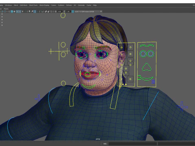Select the cyan line control on right shoulder
Screen dimensions: 195x146
coord(151,106)
